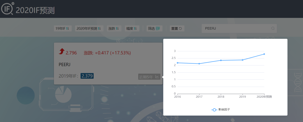Viewport: 303px width, 122px height.
Task: Click the search magnifier icon
Action: pos(273,28)
